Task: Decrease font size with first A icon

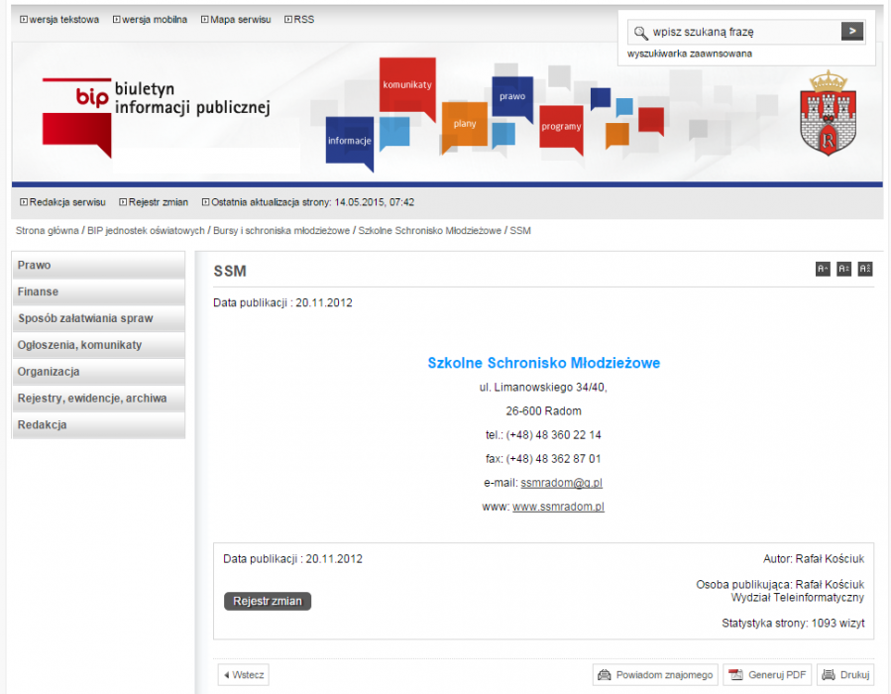Action: [x=823, y=269]
